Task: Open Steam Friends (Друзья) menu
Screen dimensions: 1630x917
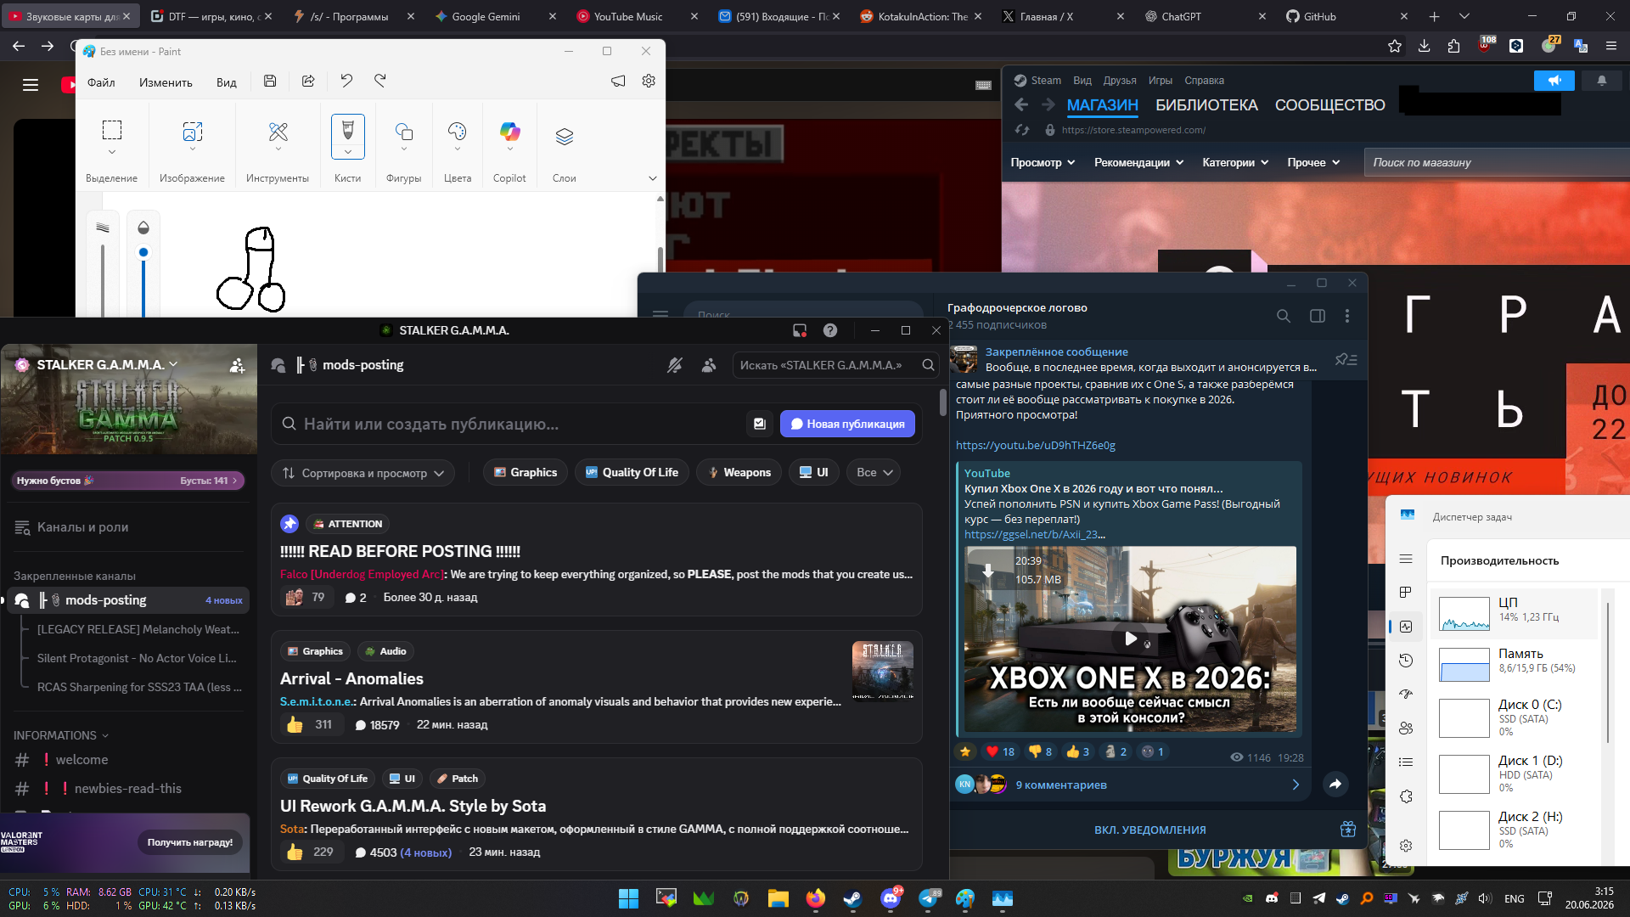Action: (1120, 81)
